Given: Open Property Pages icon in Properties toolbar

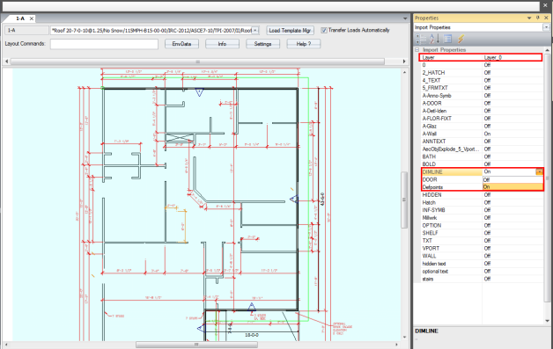Looking at the screenshot, I should coord(448,39).
